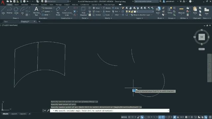Viewport: 212px width, 119px height.
Task: Select the Mirror tool
Action: (x=107, y=12)
